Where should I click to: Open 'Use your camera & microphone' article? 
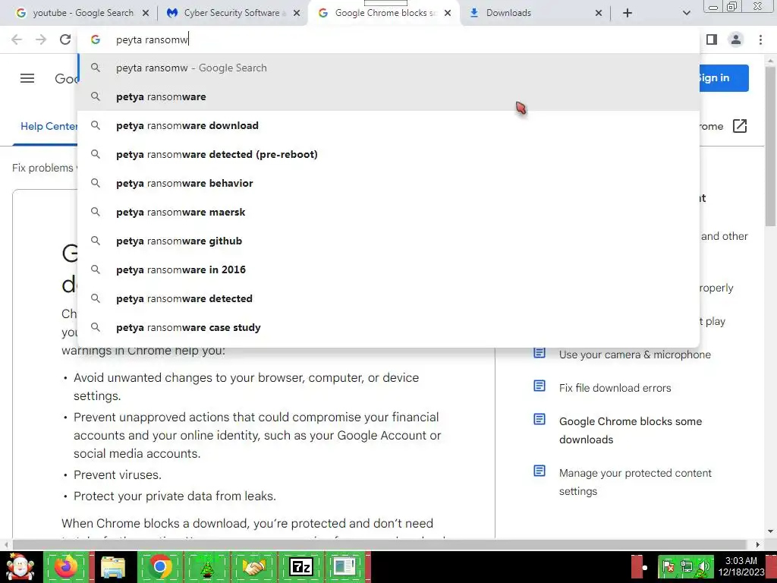point(635,355)
